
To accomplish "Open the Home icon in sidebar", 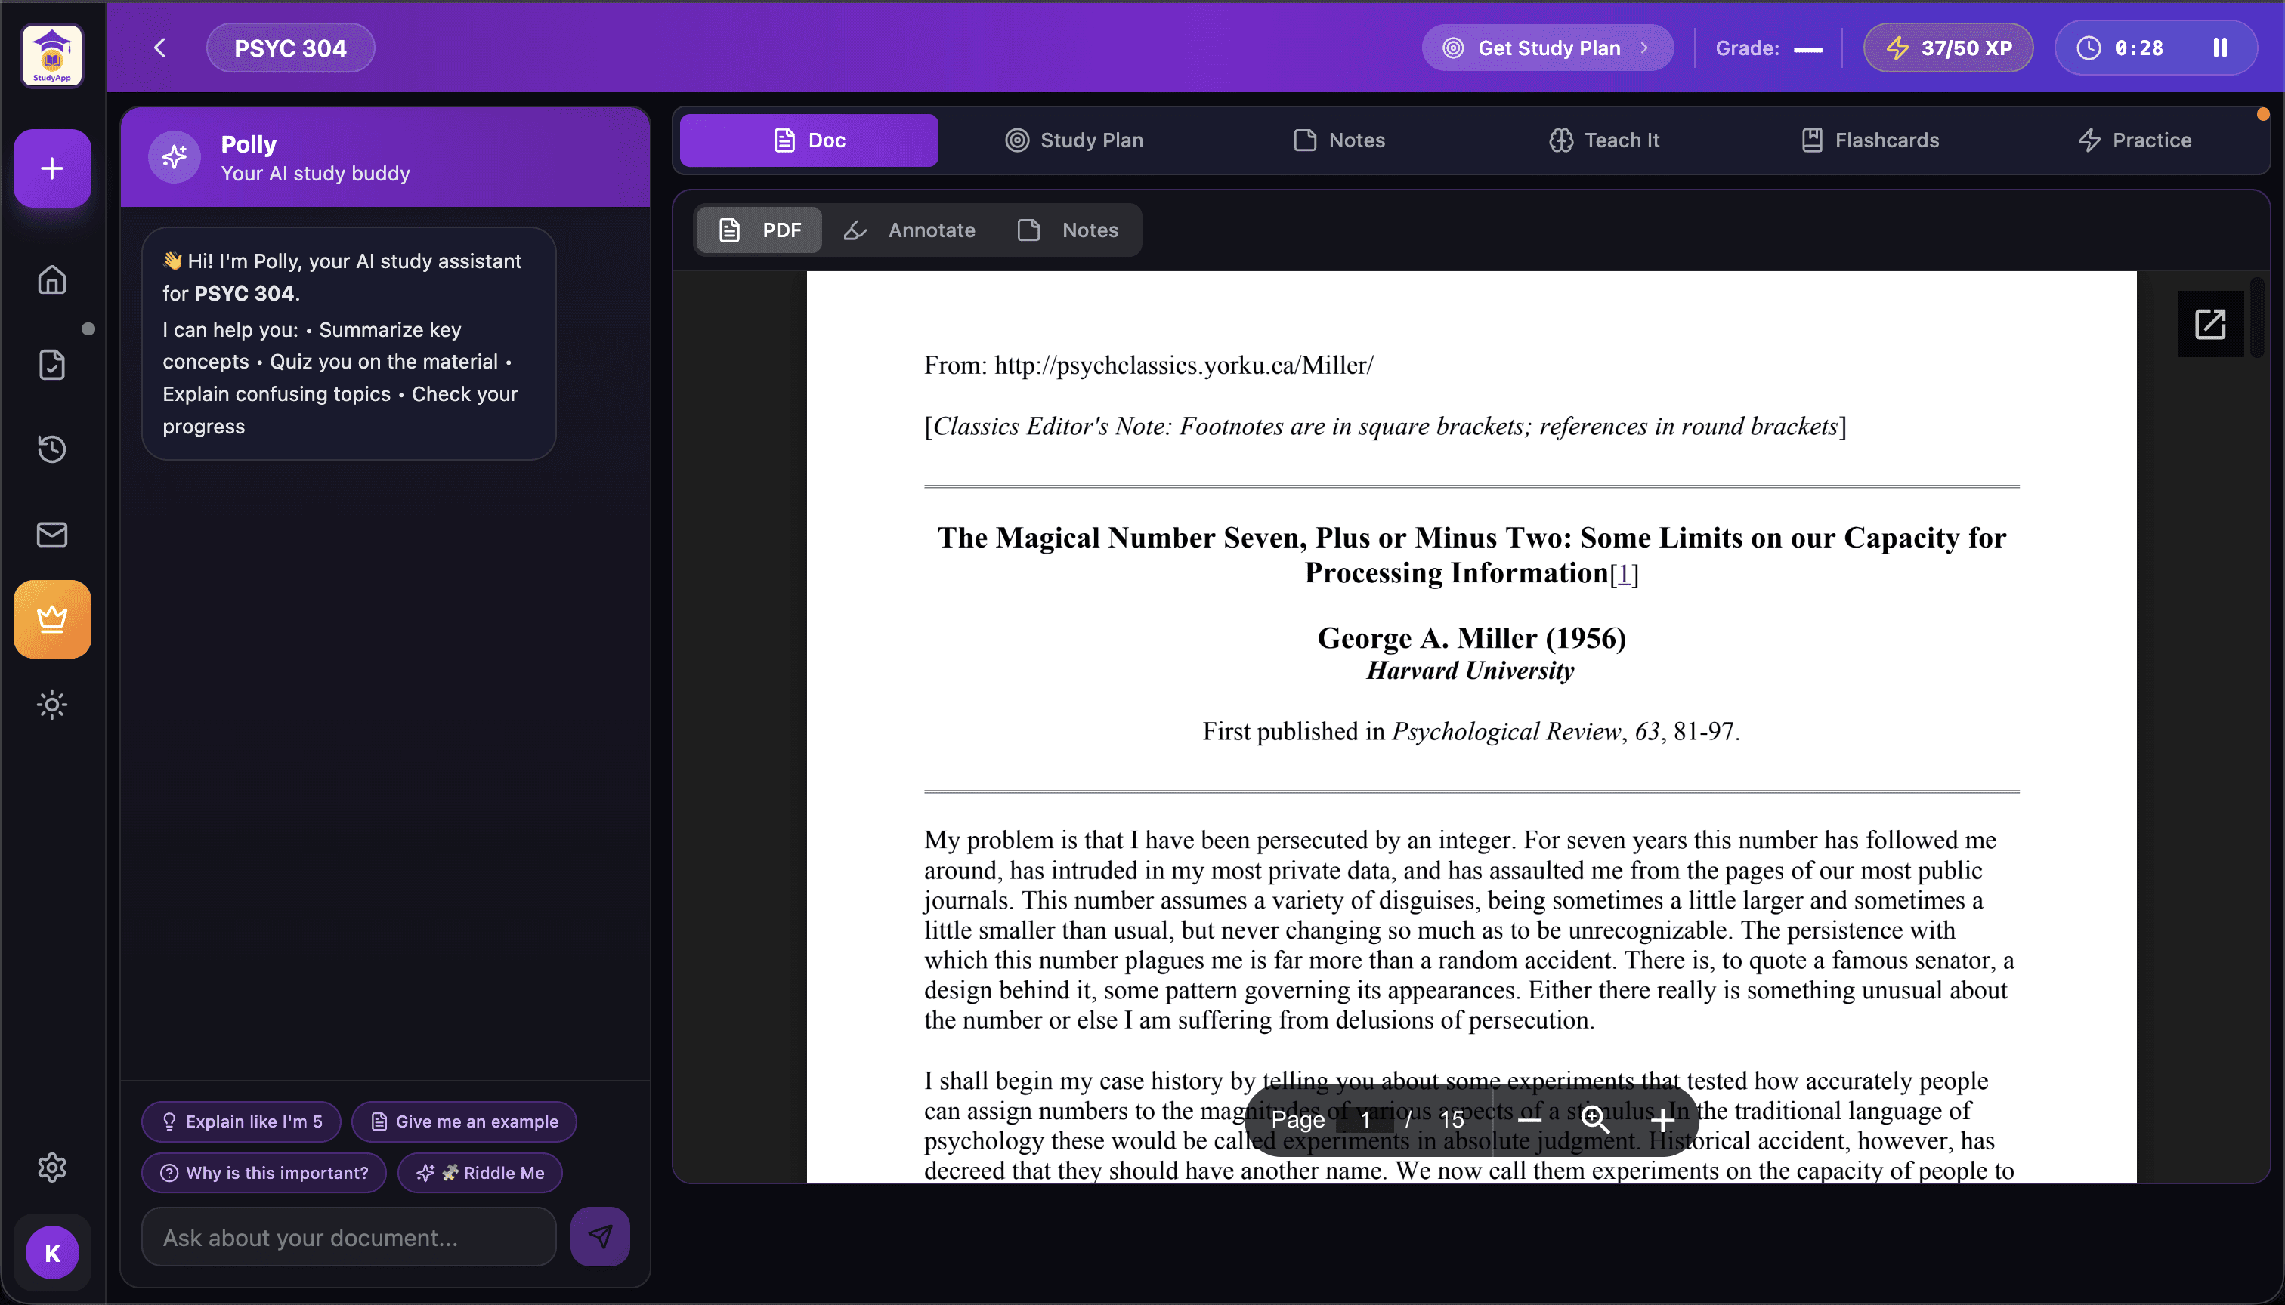I will pos(52,279).
